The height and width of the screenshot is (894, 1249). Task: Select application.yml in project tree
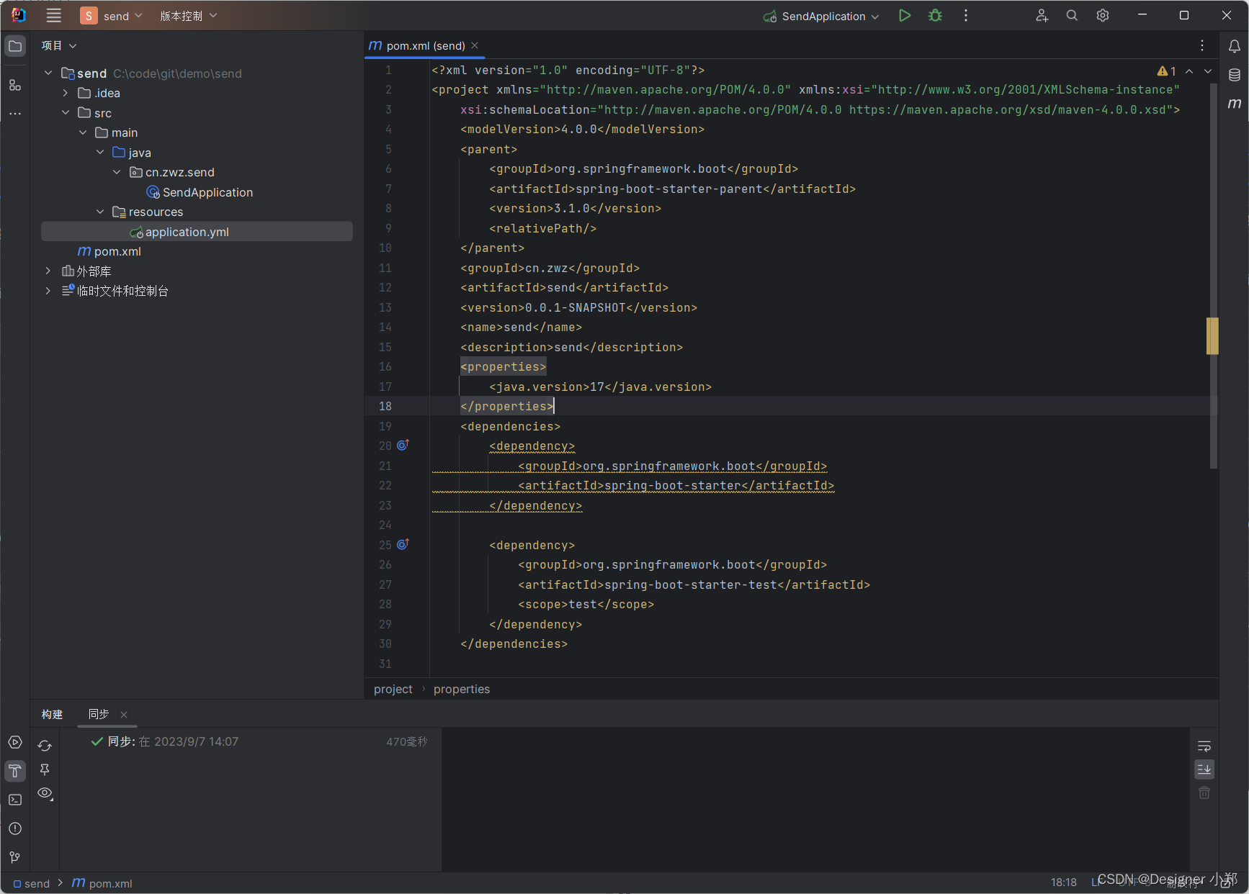(197, 231)
